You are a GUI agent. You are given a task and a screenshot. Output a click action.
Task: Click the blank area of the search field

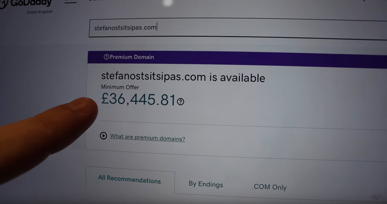(272, 29)
